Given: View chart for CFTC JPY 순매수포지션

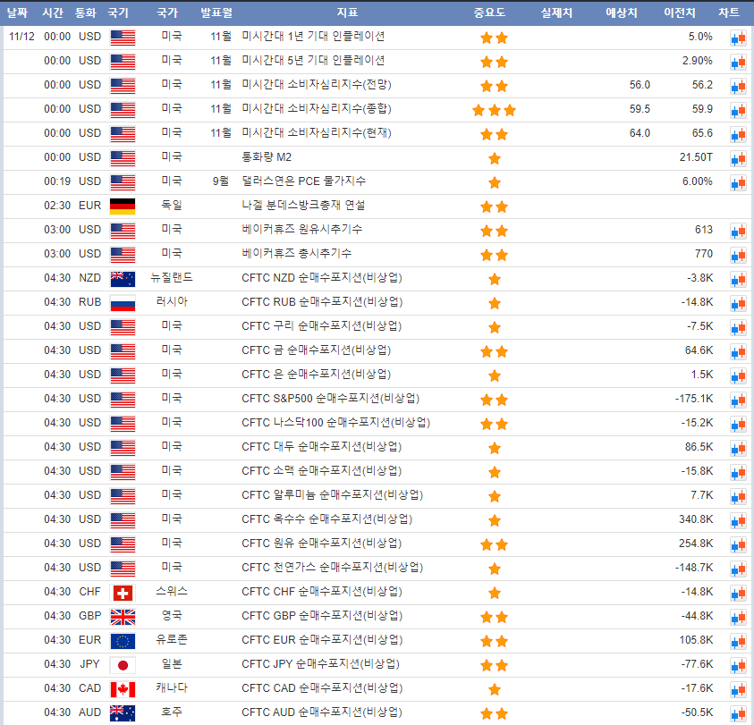Looking at the screenshot, I should [738, 665].
